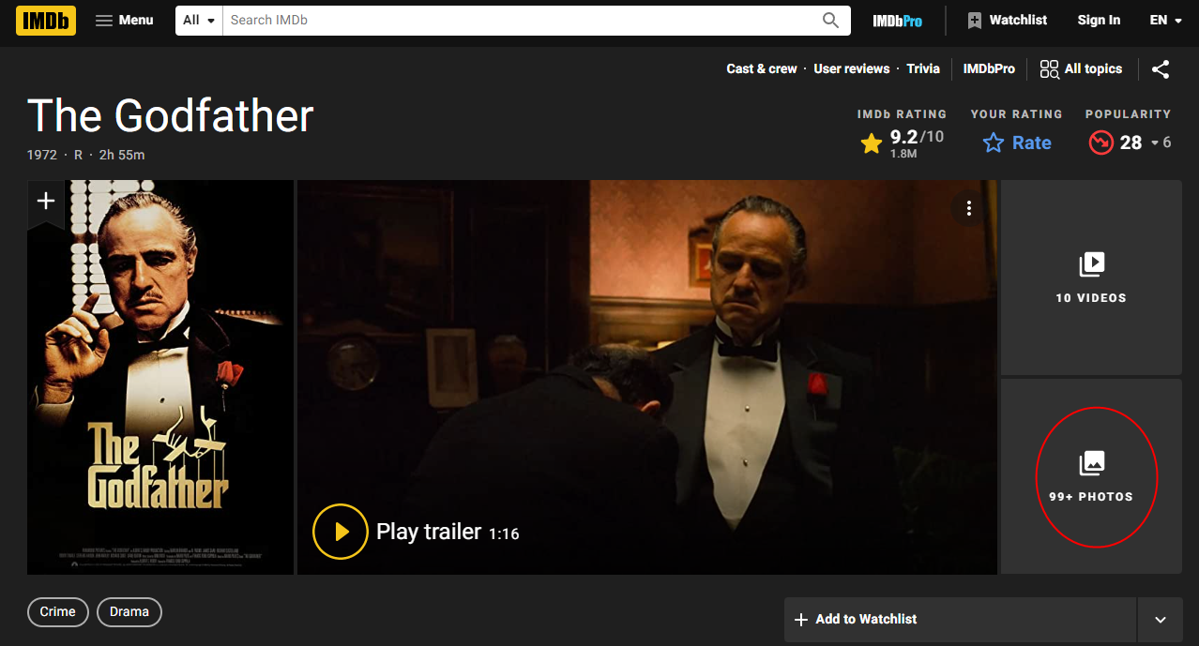
Task: Go to Trivia section
Action: click(923, 69)
